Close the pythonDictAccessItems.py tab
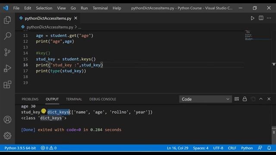276x155 pixels. [x=76, y=18]
